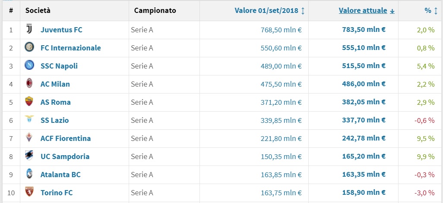Click the Torino FC crest icon
The image size is (443, 203).
point(29,193)
